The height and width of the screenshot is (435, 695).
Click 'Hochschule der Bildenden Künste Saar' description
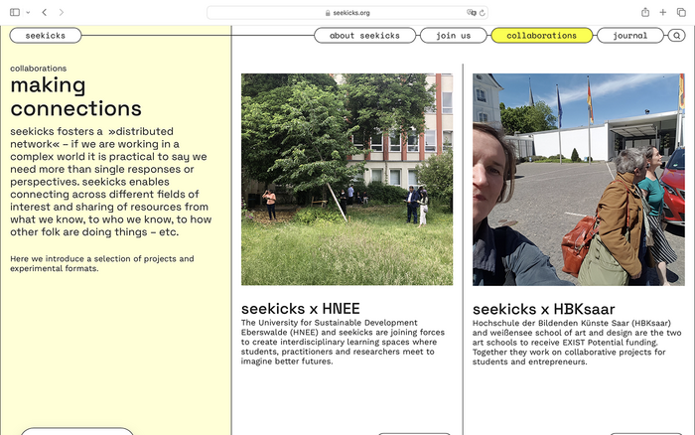[x=577, y=343]
